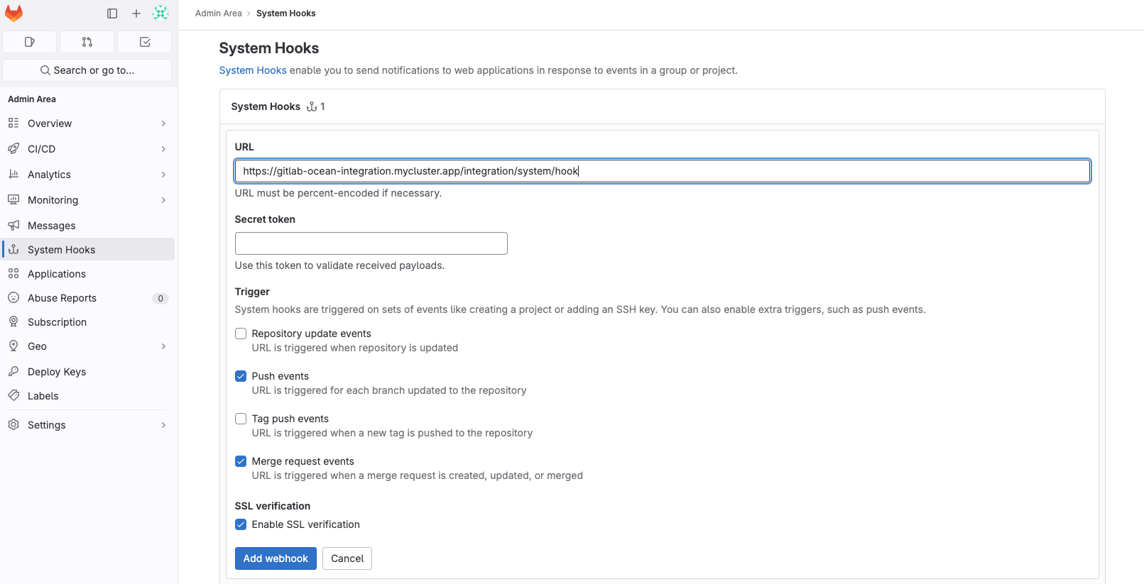Image resolution: width=1144 pixels, height=584 pixels.
Task: Click the GitLab fox logo
Action: (x=14, y=13)
